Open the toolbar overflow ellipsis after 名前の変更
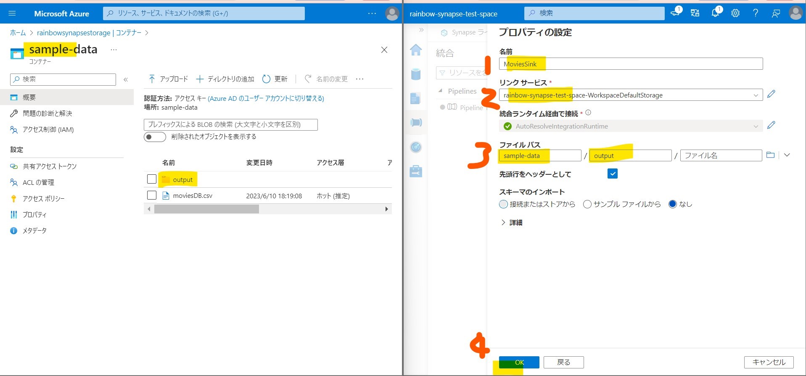Viewport: 806px width, 376px height. click(359, 79)
